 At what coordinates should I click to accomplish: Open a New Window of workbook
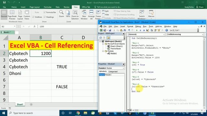tap(84, 15)
